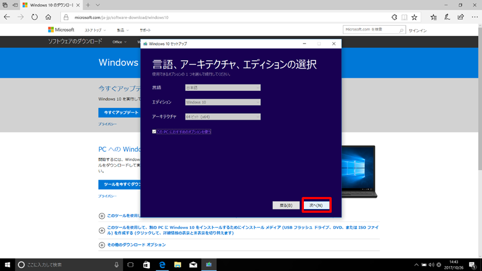The image size is (482, 271).
Task: Click the Microsoft logo
Action: pos(61,30)
